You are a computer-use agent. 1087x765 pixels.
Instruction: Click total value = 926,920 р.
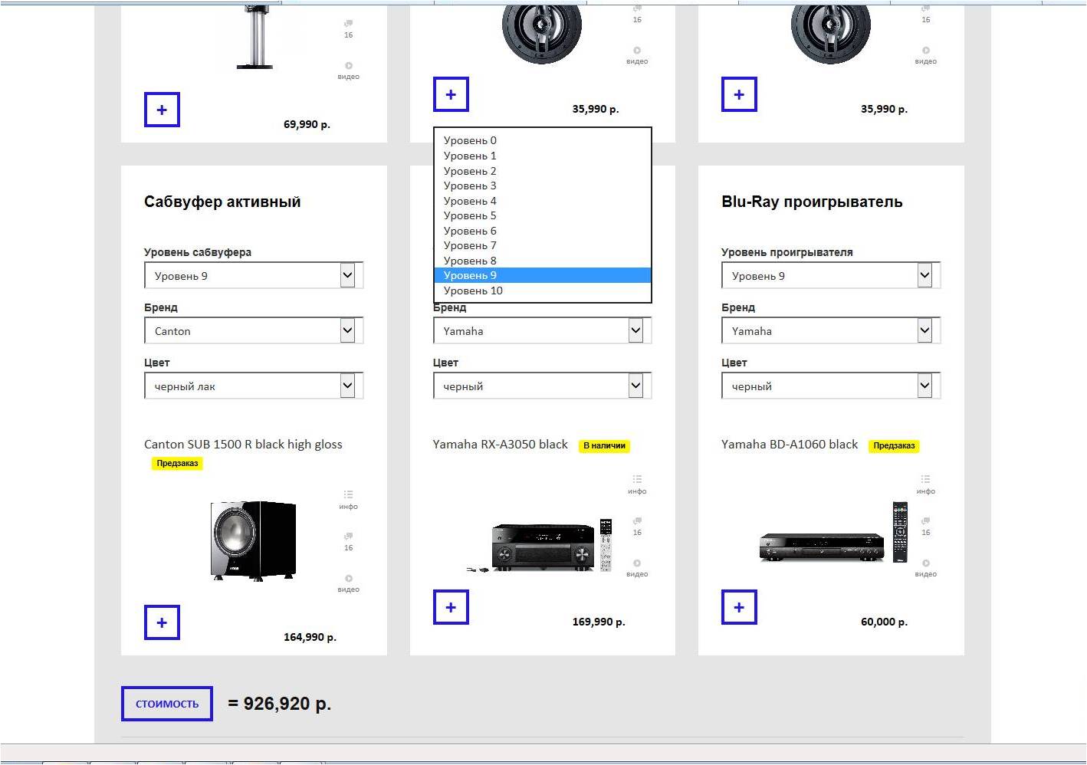coord(280,704)
